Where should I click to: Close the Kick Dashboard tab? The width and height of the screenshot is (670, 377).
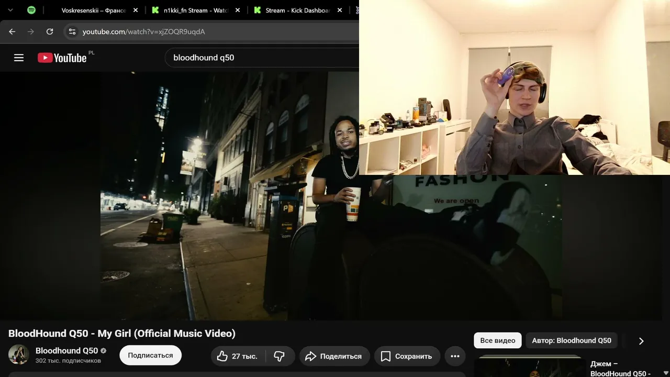tap(339, 10)
